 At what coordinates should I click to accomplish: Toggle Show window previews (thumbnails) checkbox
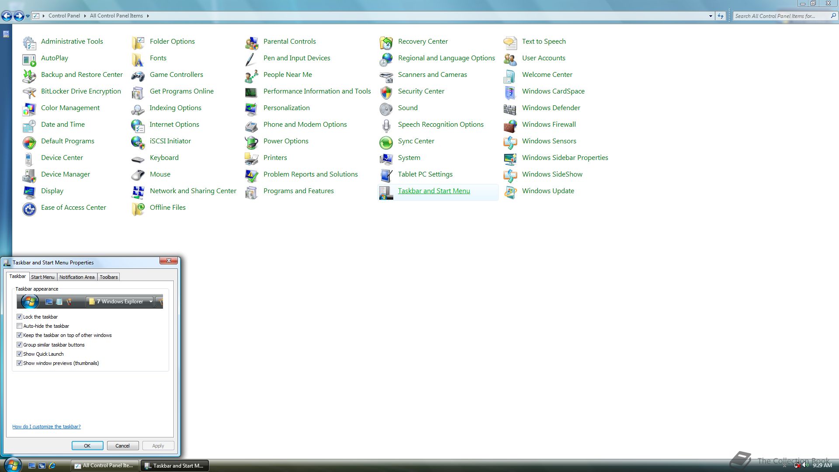[19, 363]
